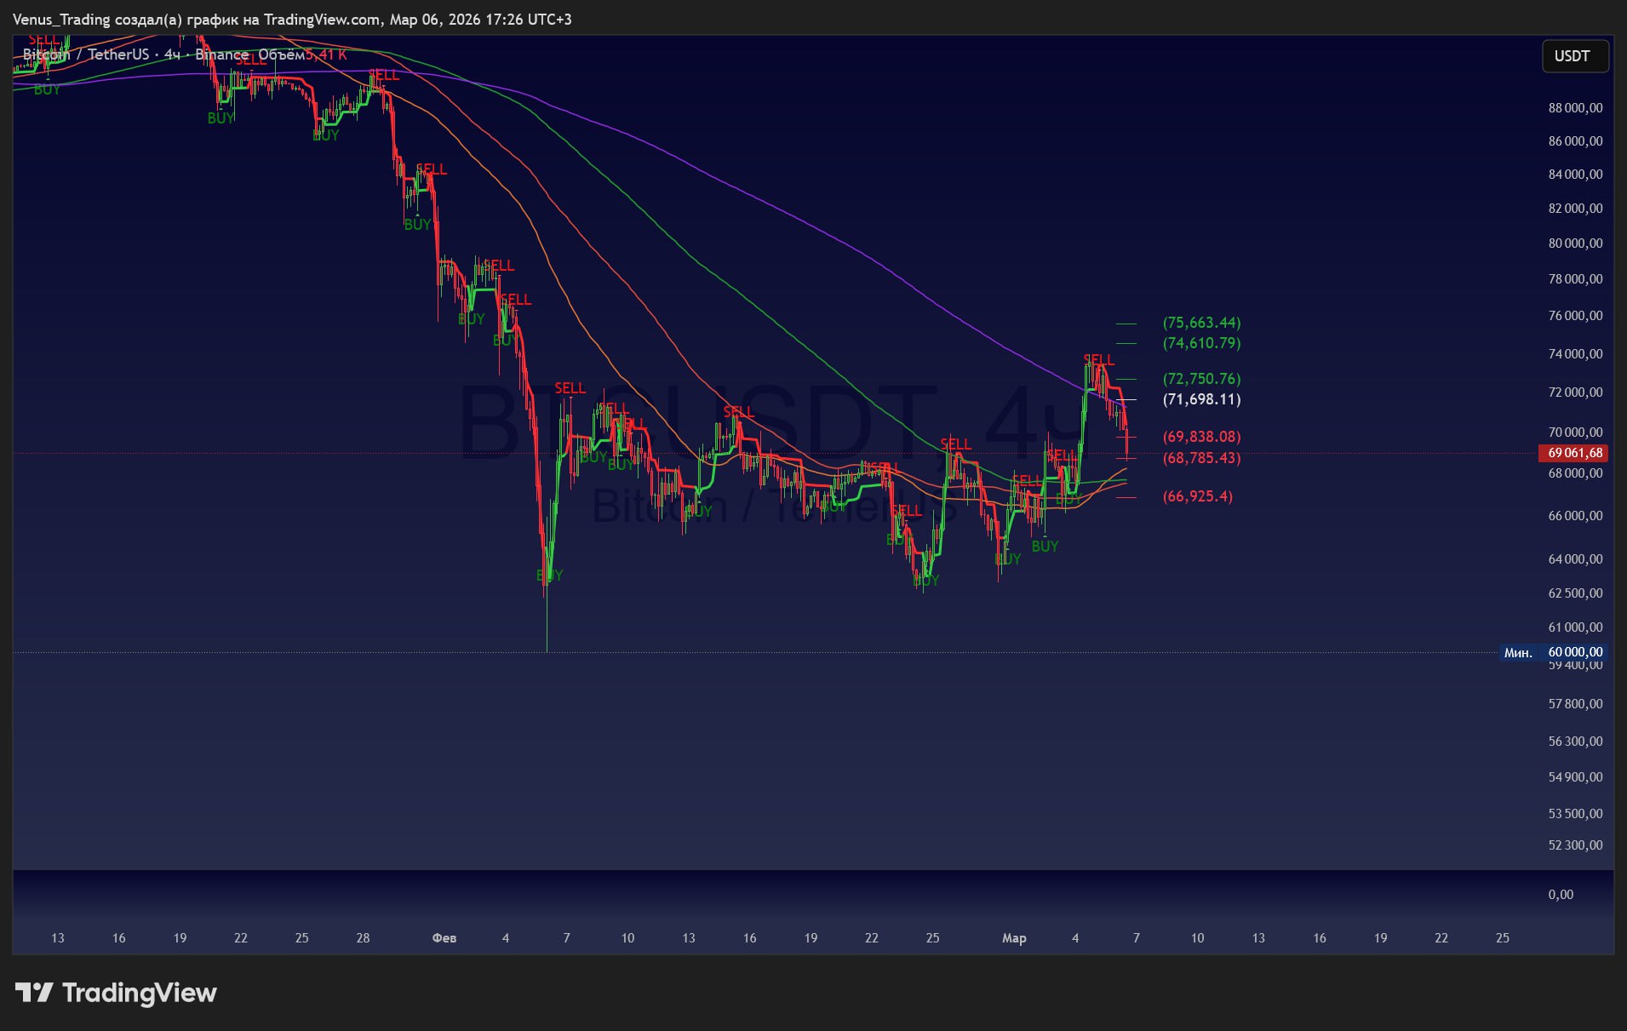Screen dimensions: 1627x1031
Task: Select the 28 date label on time axis
Action: (363, 937)
